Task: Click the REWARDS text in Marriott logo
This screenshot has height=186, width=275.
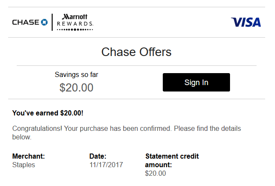Action: click(x=75, y=24)
